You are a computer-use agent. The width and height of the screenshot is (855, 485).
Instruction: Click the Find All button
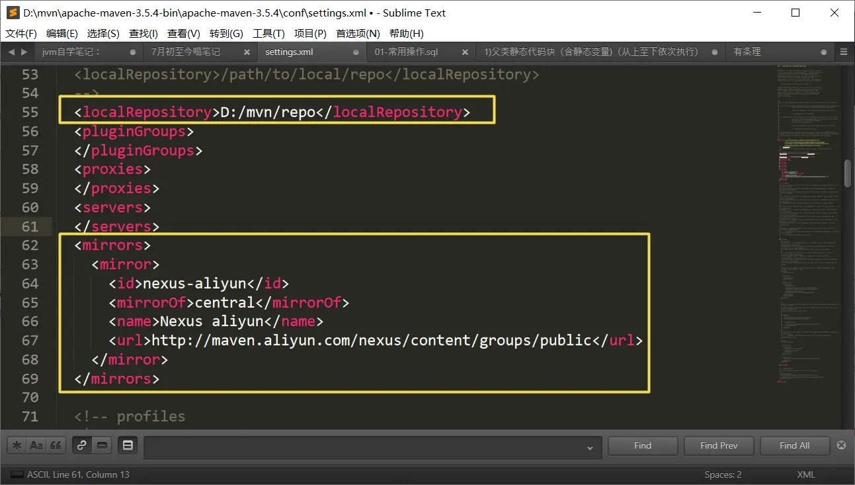click(x=794, y=445)
